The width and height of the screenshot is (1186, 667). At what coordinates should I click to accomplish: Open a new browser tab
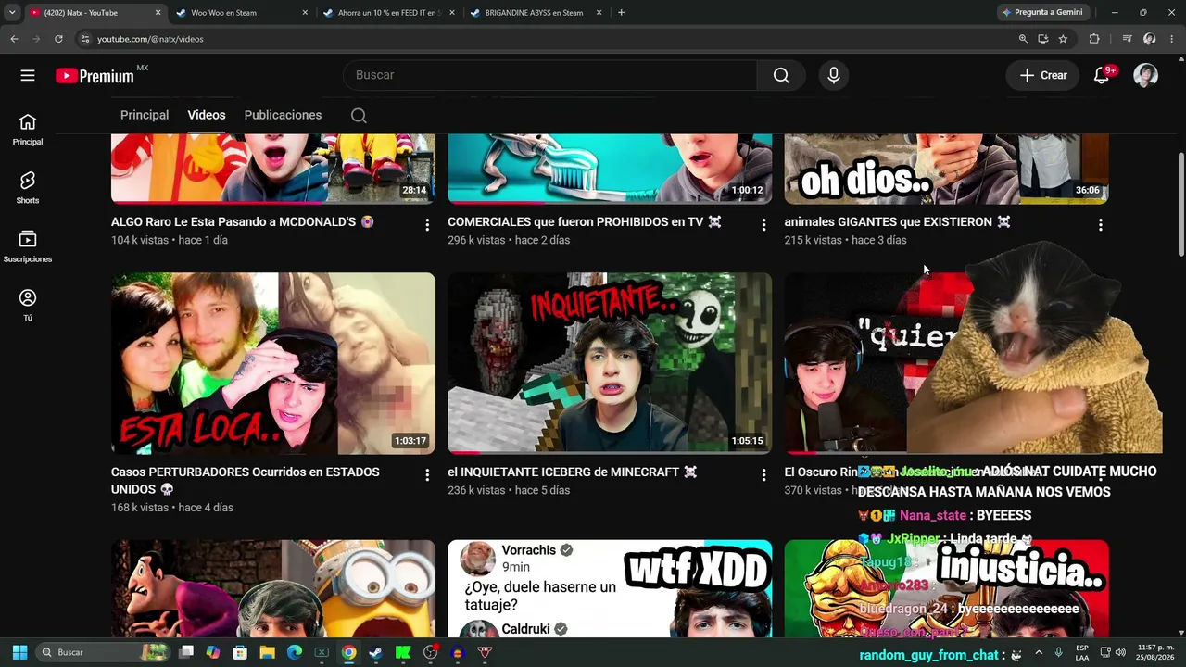click(x=621, y=13)
